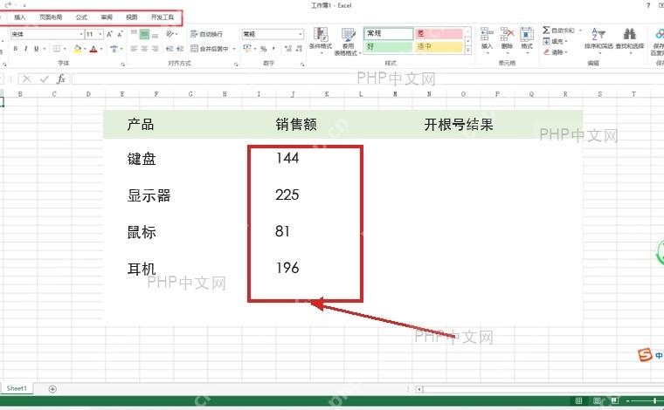The width and height of the screenshot is (664, 410).
Task: Open the 插入 ribbon tab
Action: [x=20, y=17]
